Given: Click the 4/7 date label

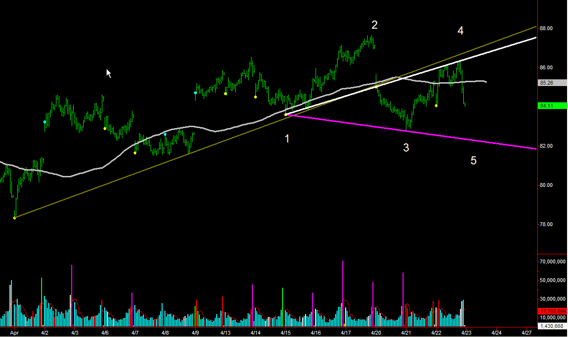Looking at the screenshot, I should (135, 333).
